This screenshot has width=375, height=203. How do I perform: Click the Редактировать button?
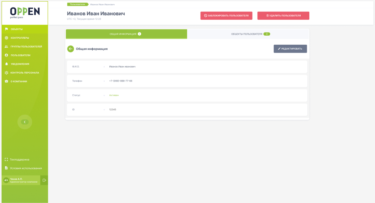290,49
